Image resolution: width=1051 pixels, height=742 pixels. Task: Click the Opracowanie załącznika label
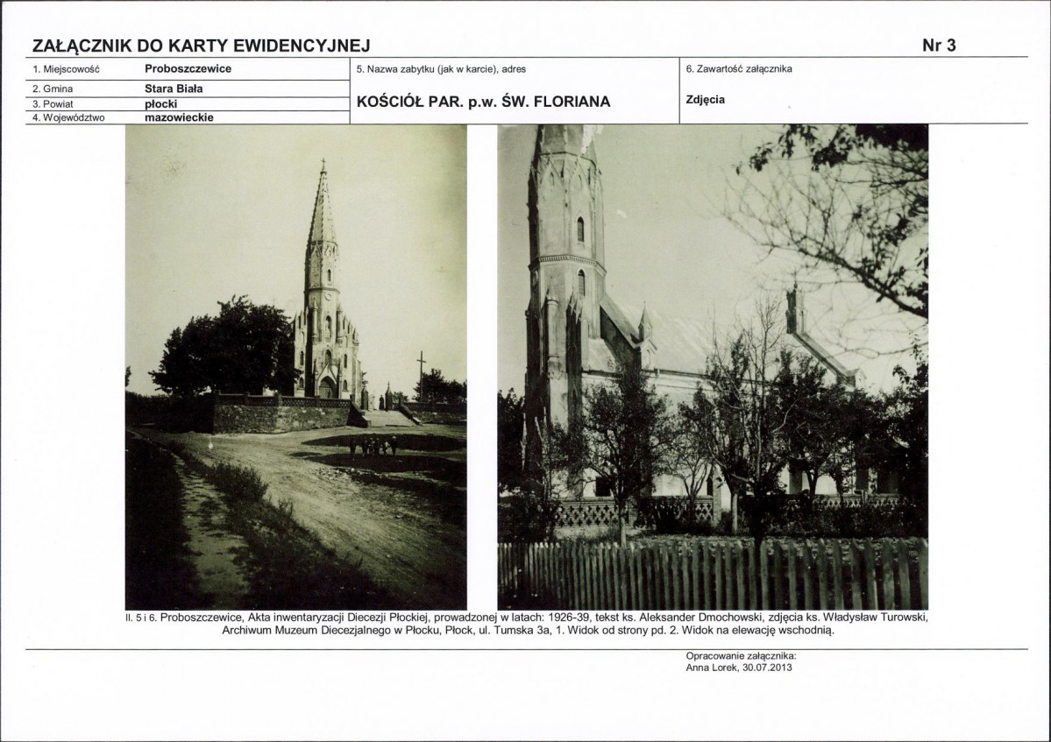741,657
